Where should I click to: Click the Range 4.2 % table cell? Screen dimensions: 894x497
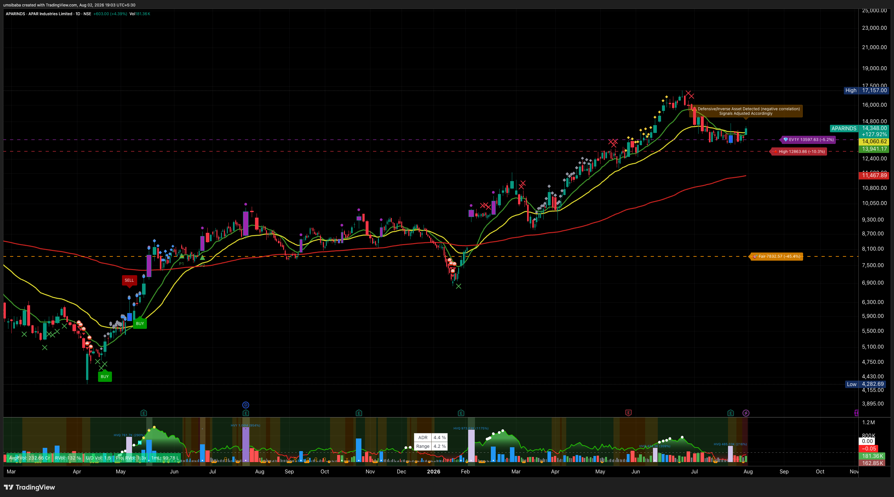click(x=431, y=446)
